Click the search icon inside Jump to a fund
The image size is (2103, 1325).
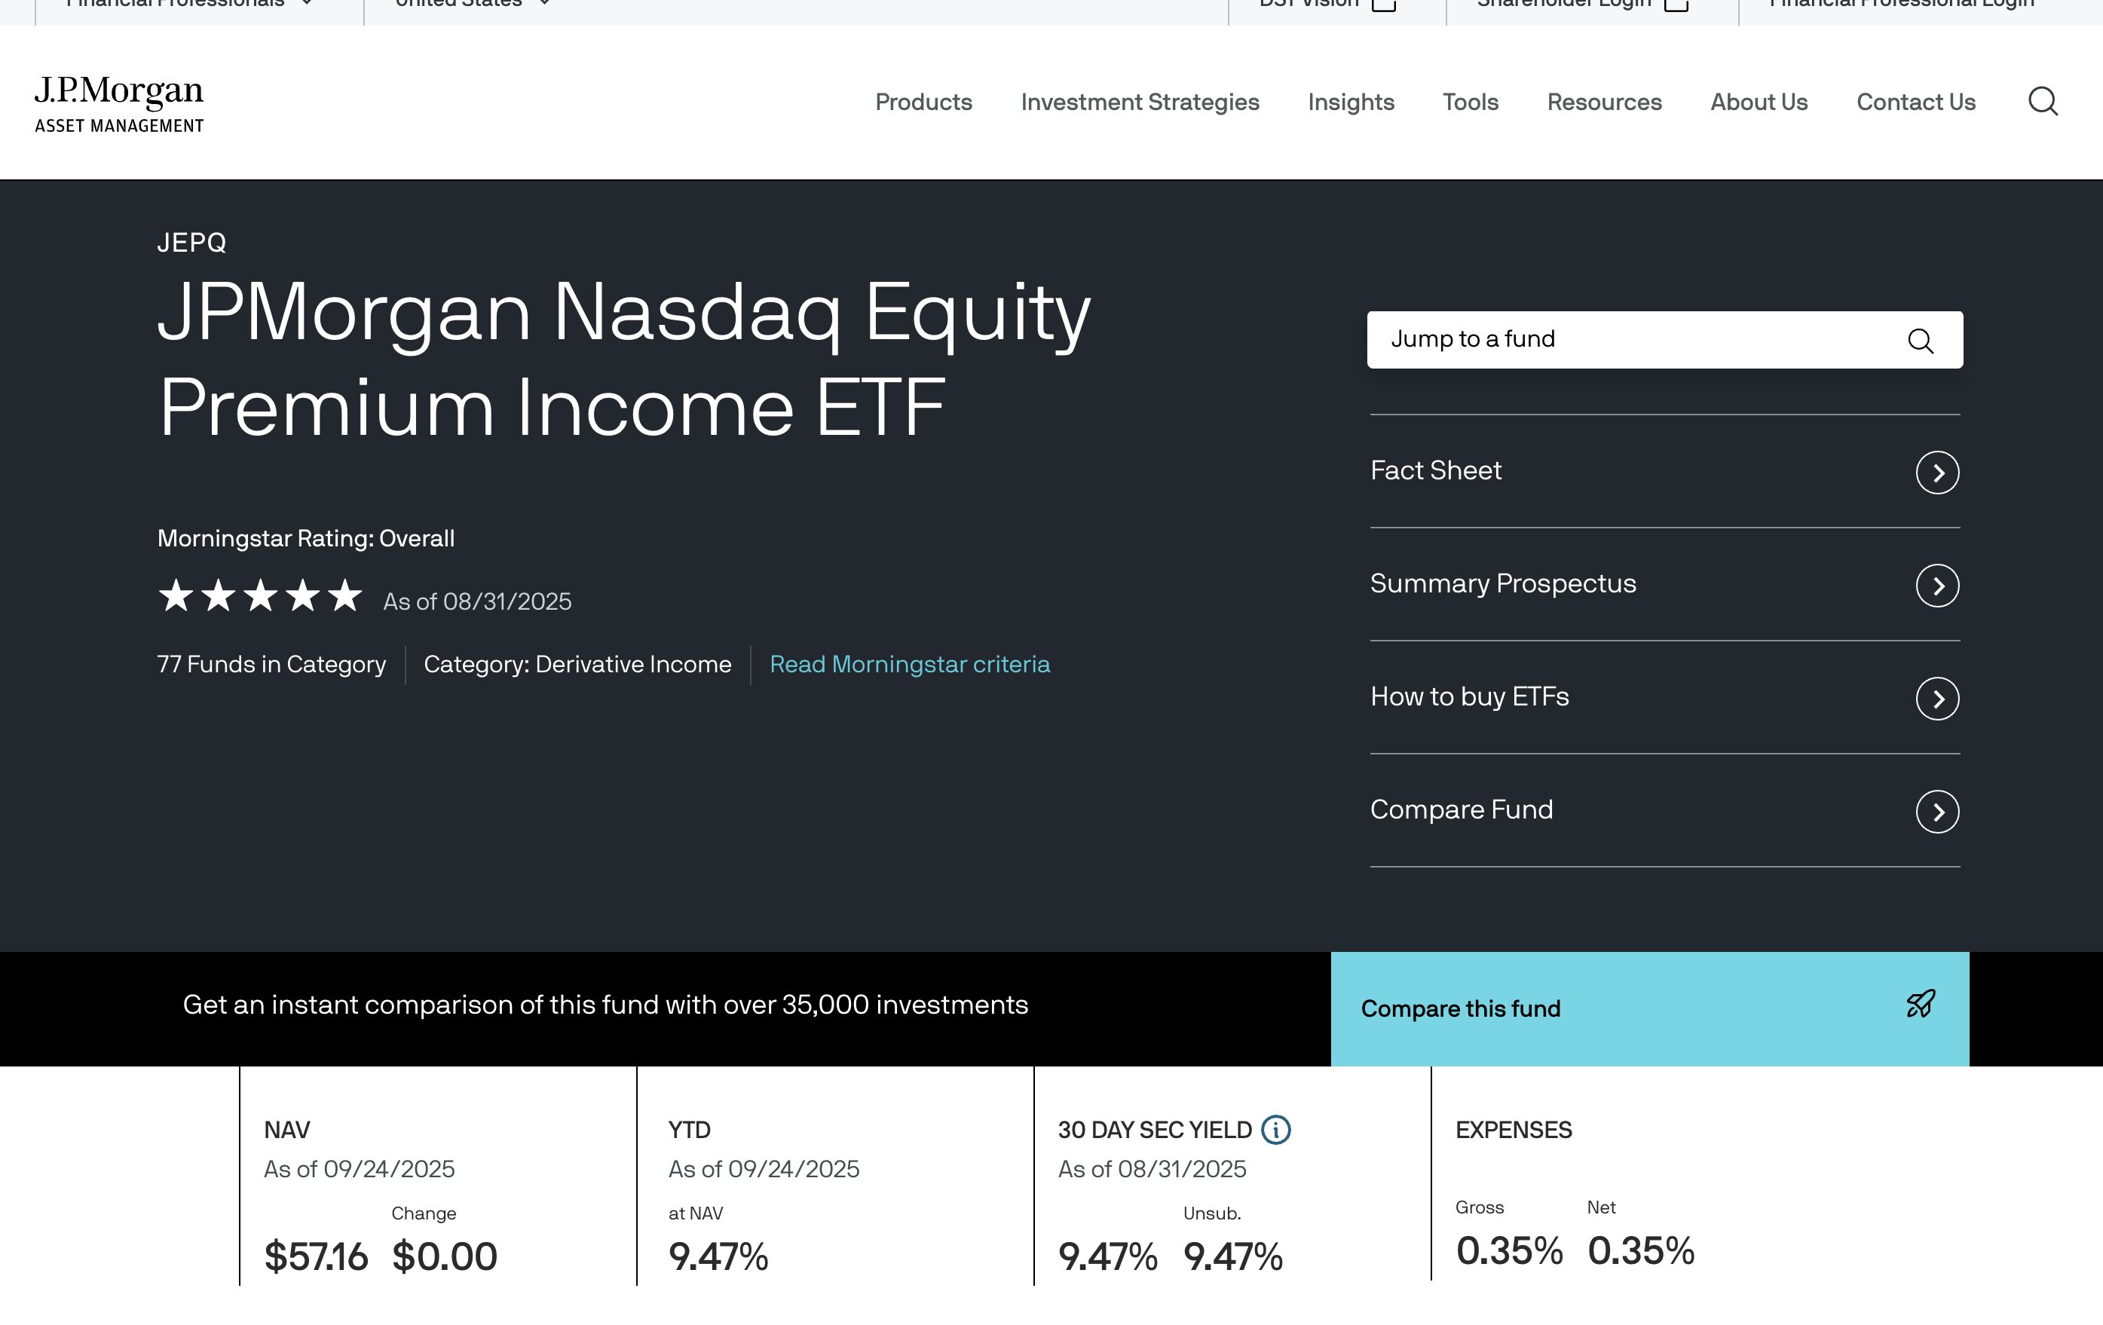(x=1921, y=341)
